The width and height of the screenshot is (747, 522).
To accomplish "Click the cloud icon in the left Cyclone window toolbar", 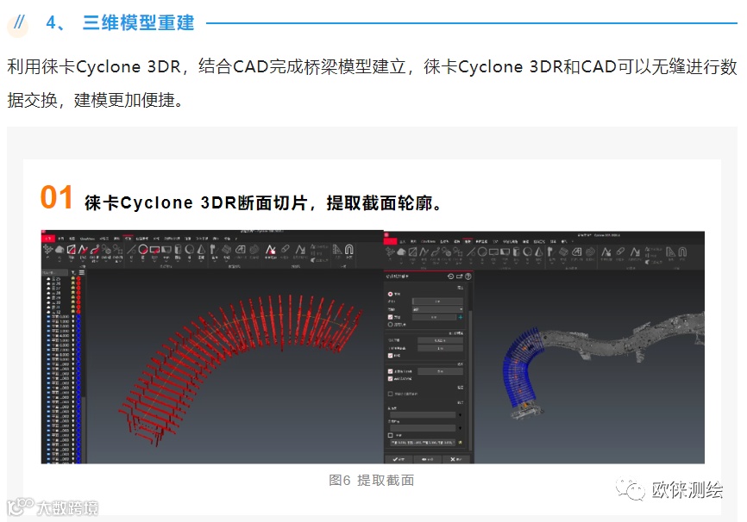I will pos(60,249).
